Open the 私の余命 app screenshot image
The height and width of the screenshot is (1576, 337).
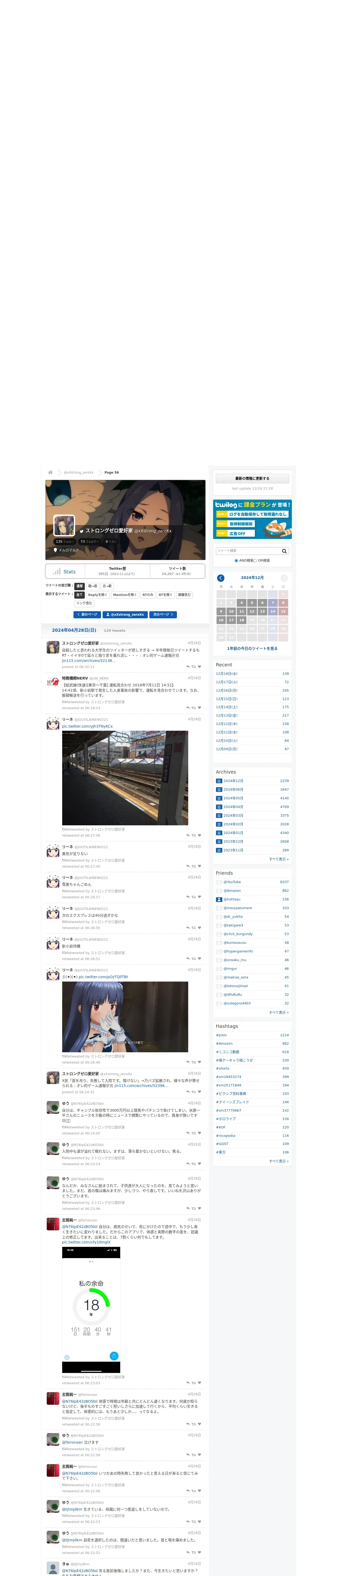pyautogui.click(x=91, y=1310)
